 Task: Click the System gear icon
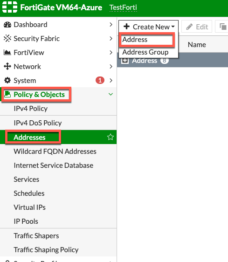coord(7,80)
